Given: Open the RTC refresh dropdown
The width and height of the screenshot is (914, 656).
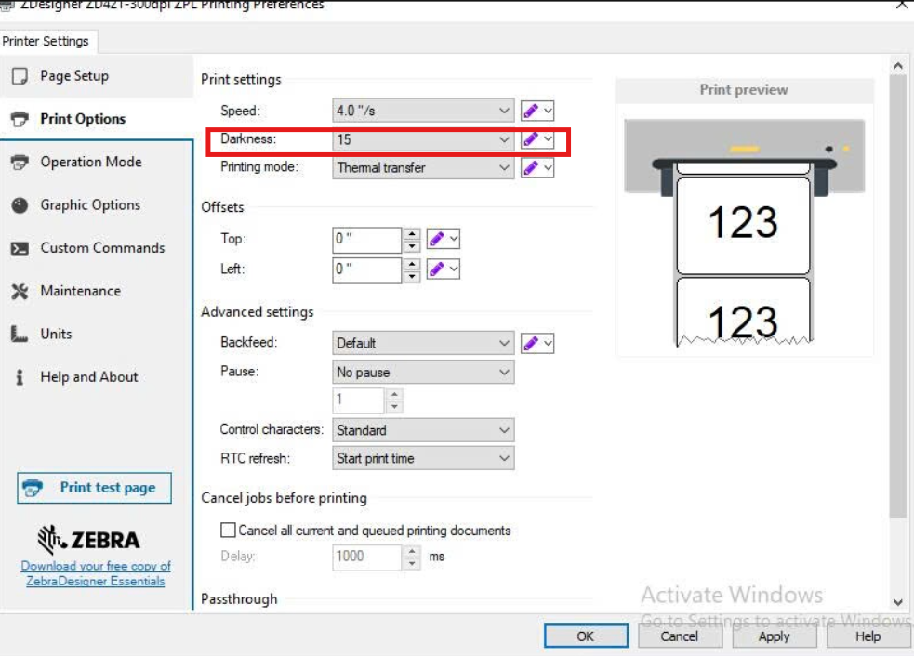Looking at the screenshot, I should (423, 458).
